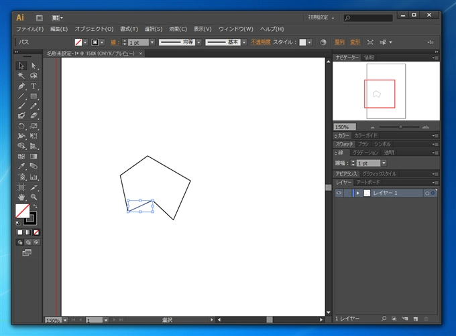
Task: Select the Rectangle tool
Action: click(x=34, y=96)
